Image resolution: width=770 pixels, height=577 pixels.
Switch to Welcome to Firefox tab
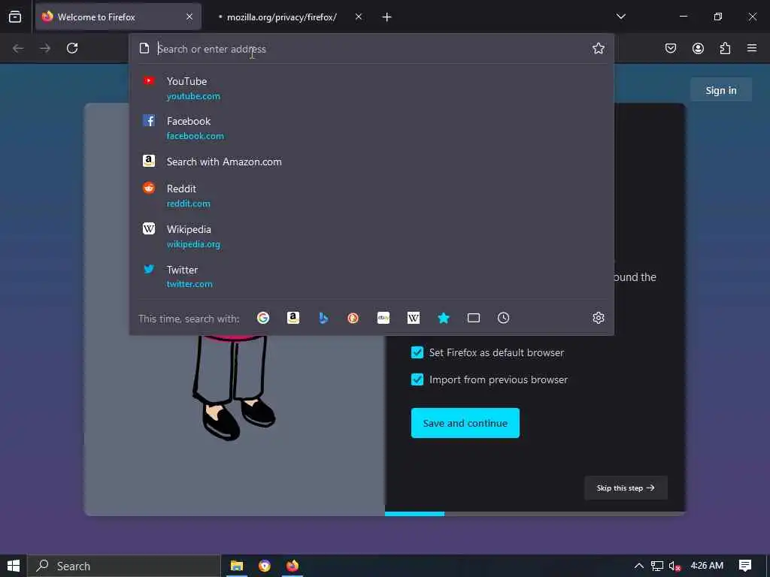tap(118, 17)
